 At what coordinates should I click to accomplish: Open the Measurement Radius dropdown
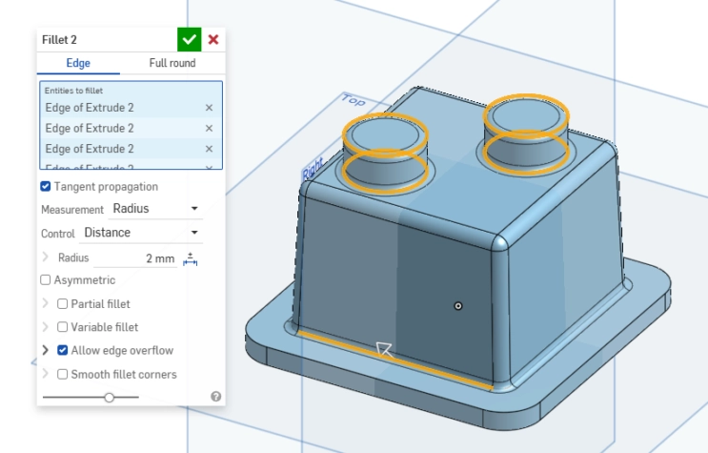pyautogui.click(x=155, y=209)
